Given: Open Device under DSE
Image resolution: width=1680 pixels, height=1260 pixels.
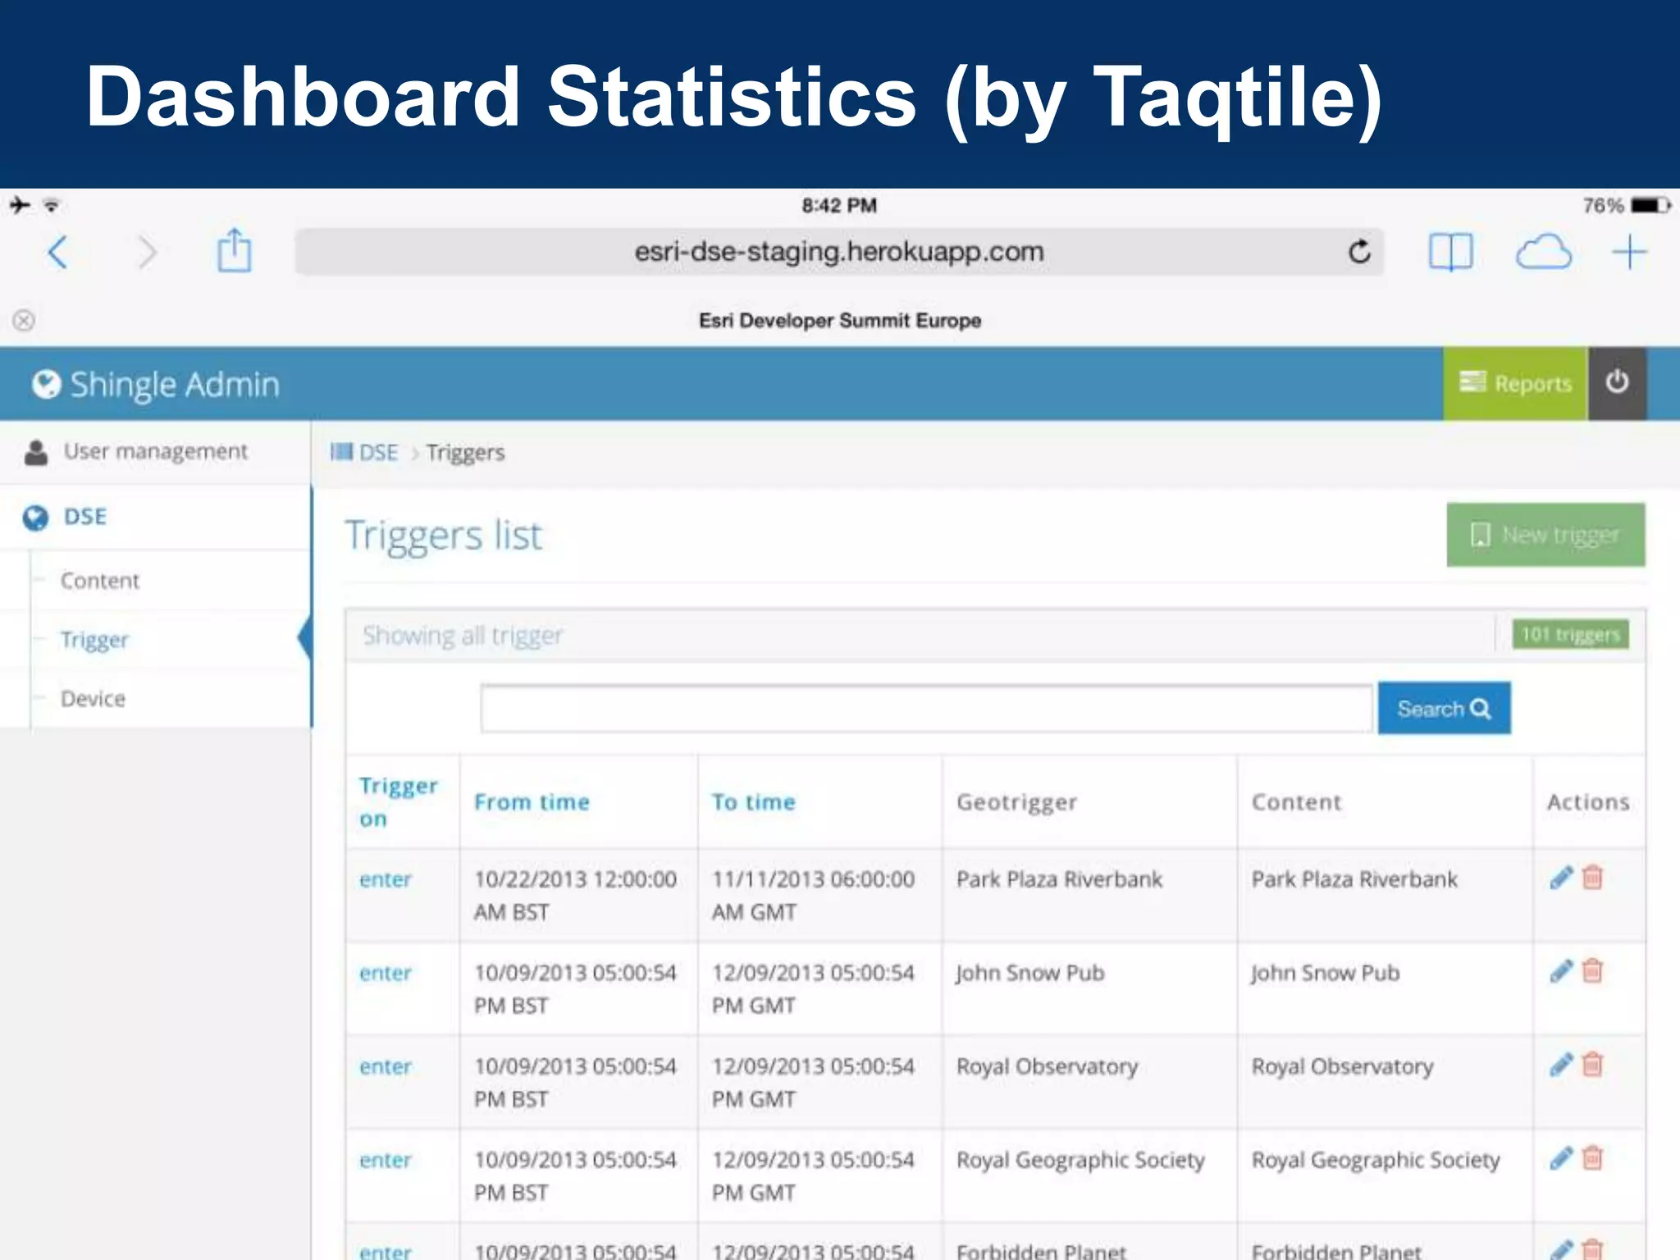Looking at the screenshot, I should coord(93,699).
